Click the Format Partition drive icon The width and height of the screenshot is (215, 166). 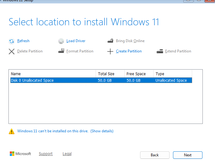(x=61, y=51)
